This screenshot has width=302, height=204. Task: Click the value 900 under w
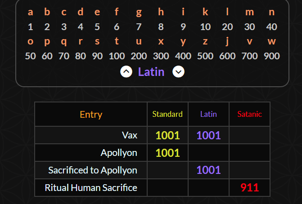pos(271,56)
